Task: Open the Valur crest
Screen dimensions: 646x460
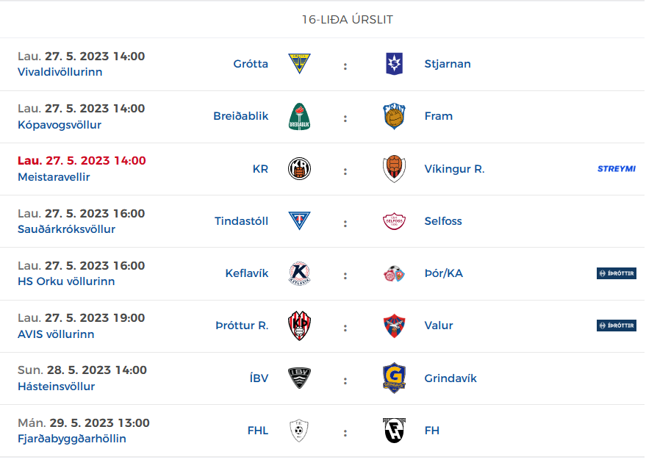Action: 394,326
